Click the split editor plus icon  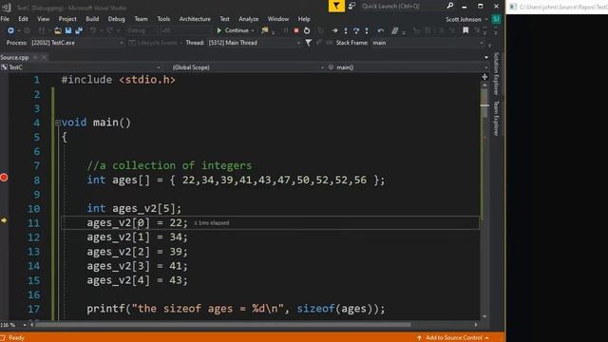(x=484, y=77)
